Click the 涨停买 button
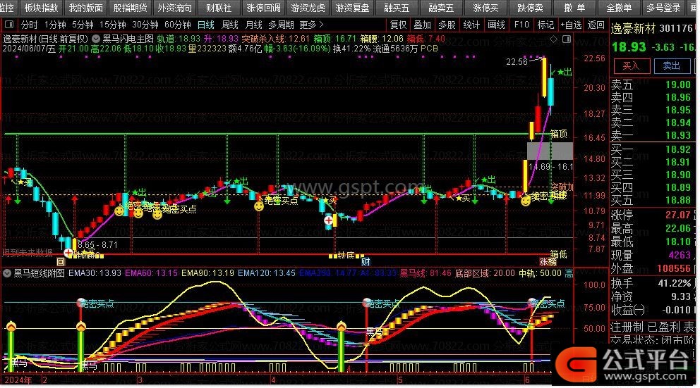The width and height of the screenshot is (700, 388). (x=485, y=8)
